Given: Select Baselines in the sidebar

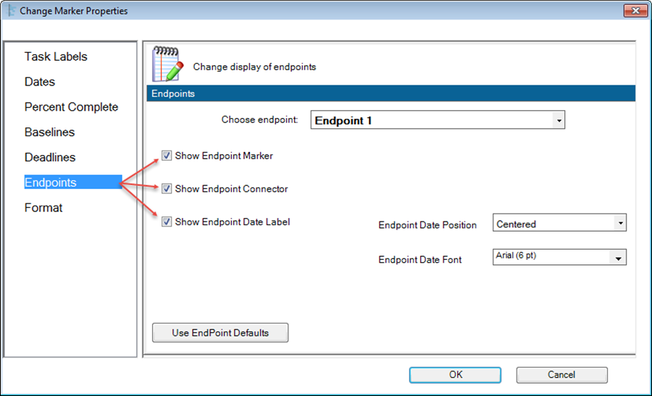Looking at the screenshot, I should click(49, 132).
